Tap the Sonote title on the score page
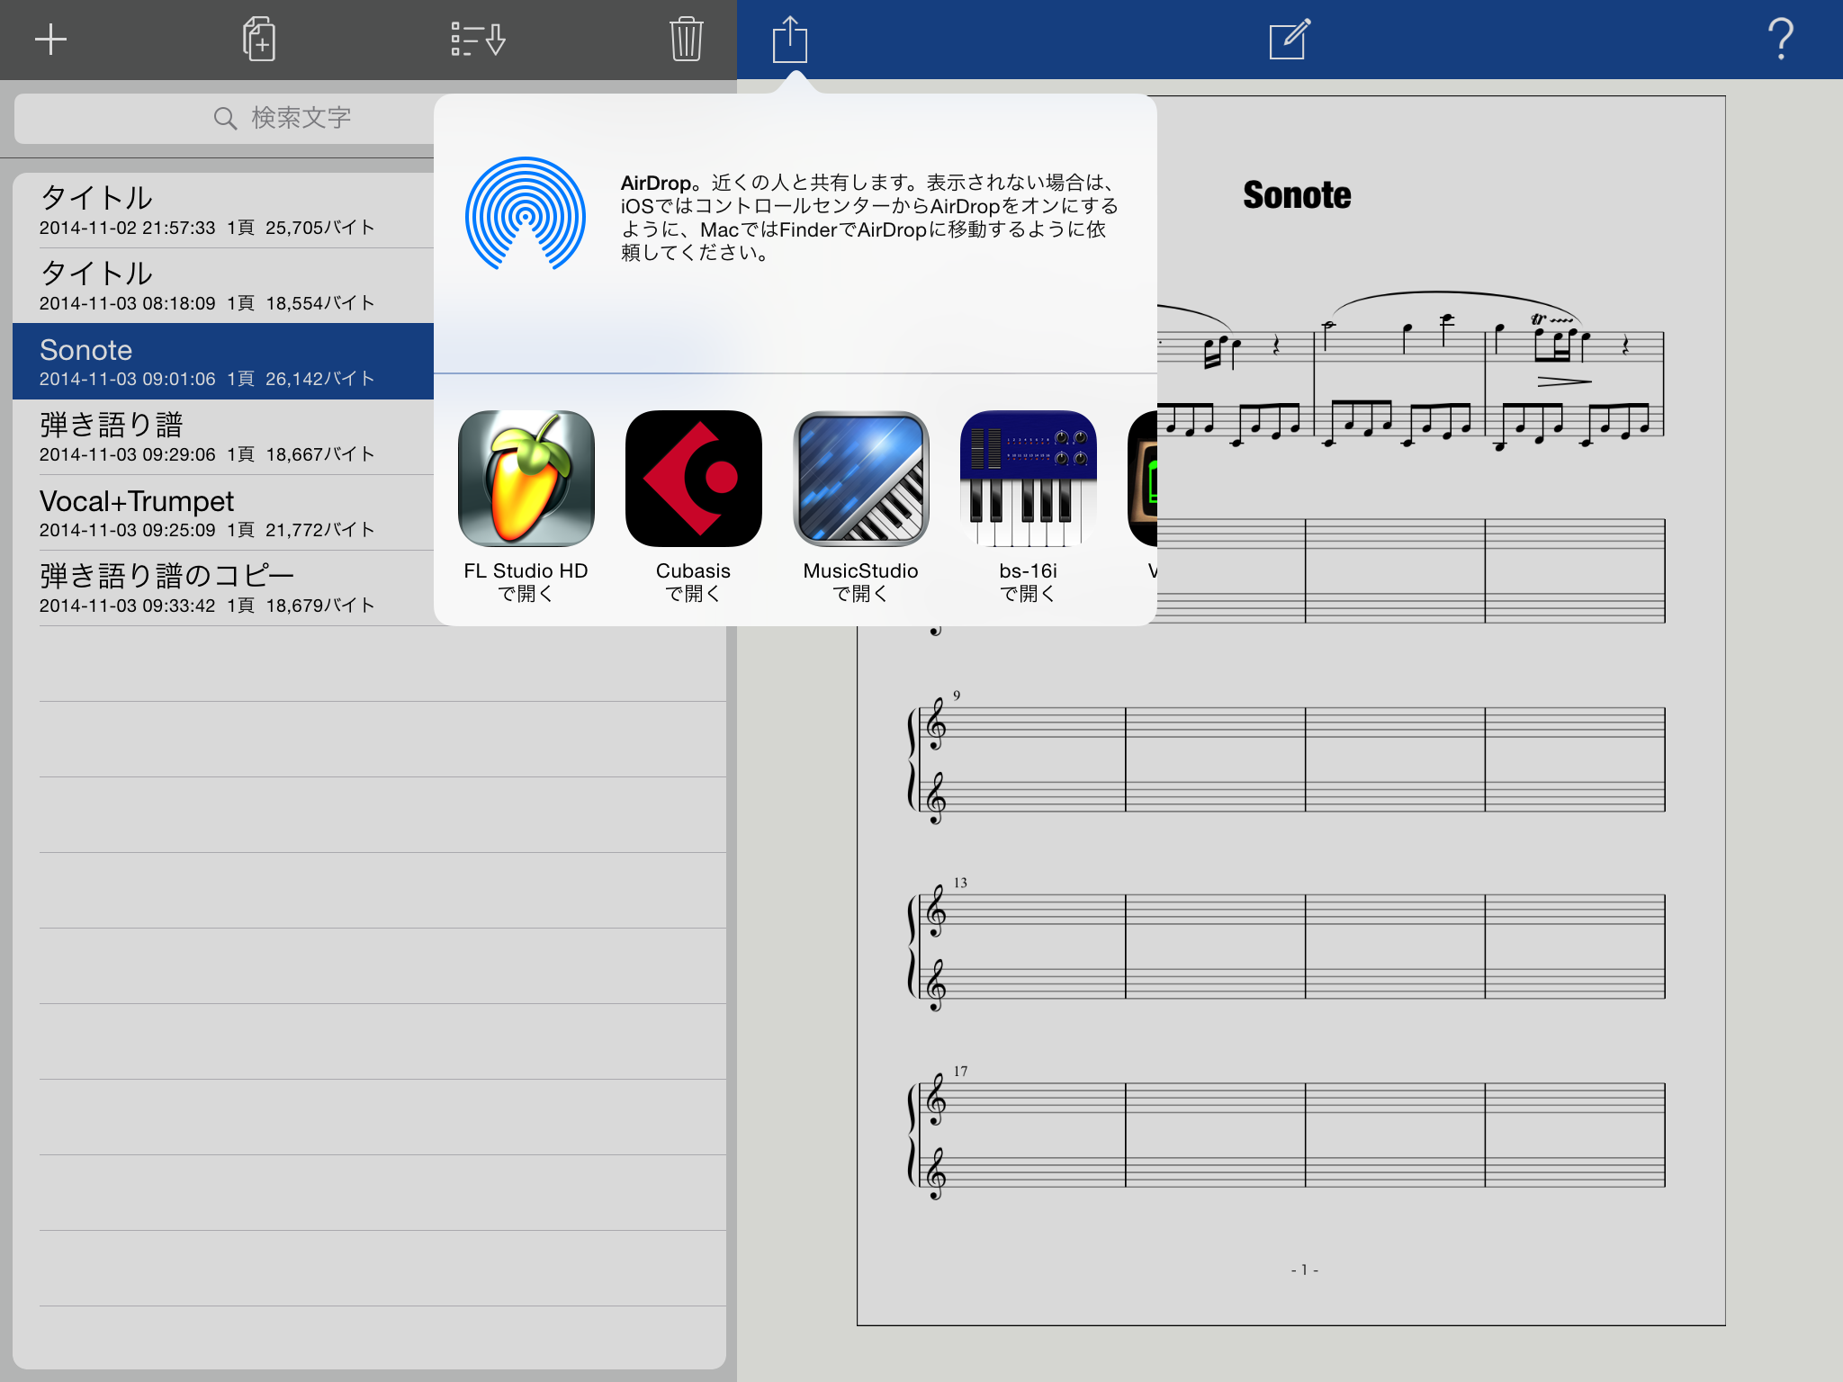 [x=1297, y=195]
